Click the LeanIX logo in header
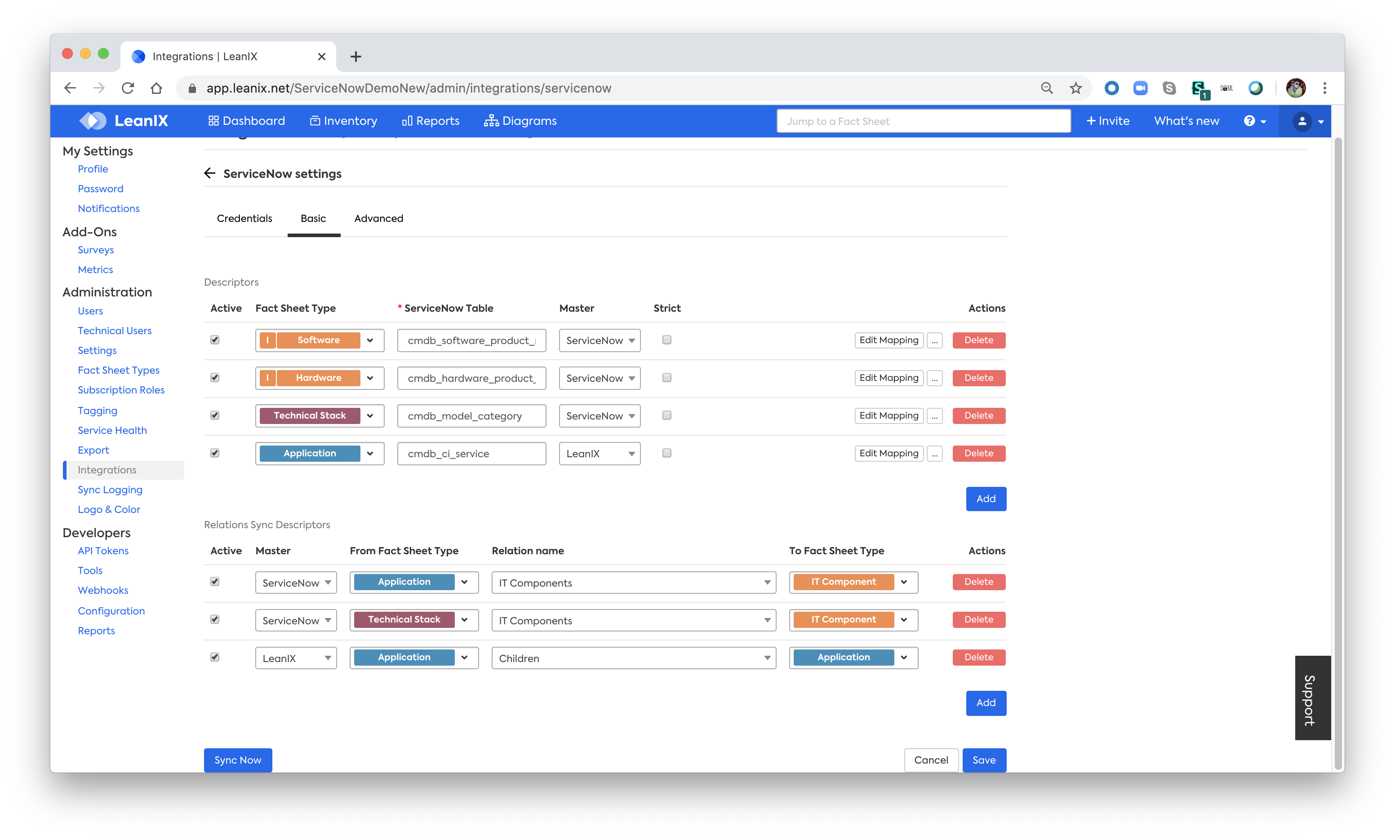The width and height of the screenshot is (1395, 839). pyautogui.click(x=124, y=120)
